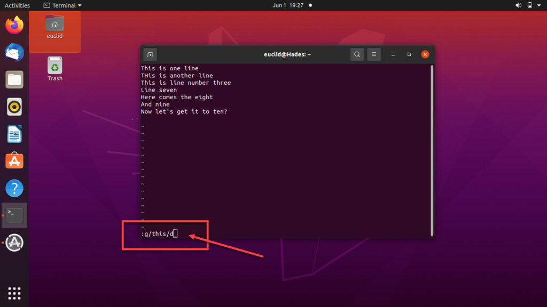
Task: Open Files manager in the dock
Action: coord(14,80)
